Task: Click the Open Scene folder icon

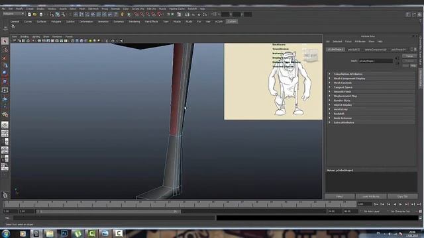Action: tap(35, 15)
